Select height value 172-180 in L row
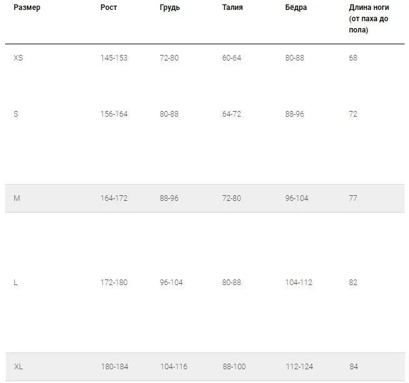The image size is (409, 383). [x=114, y=283]
